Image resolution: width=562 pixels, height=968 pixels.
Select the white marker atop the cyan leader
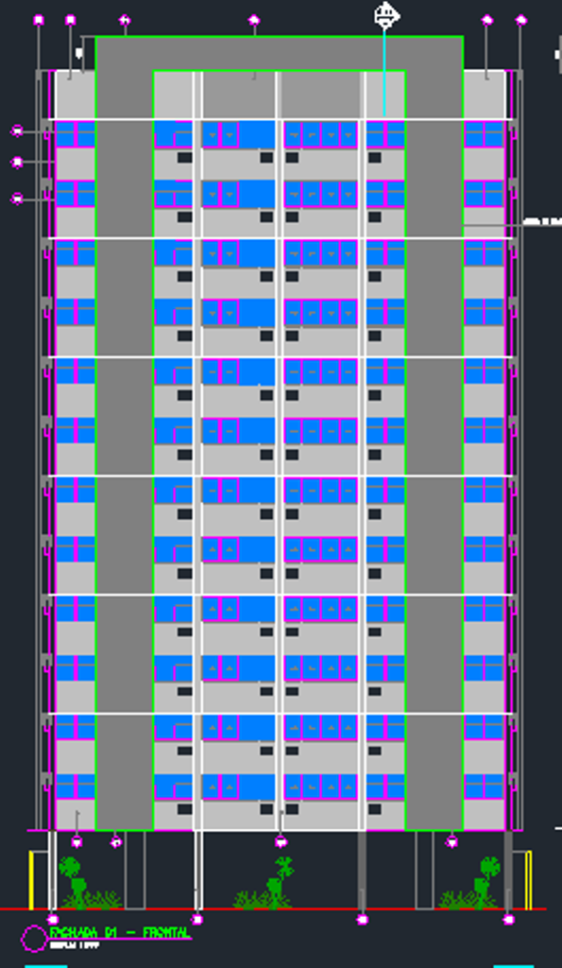pos(385,15)
